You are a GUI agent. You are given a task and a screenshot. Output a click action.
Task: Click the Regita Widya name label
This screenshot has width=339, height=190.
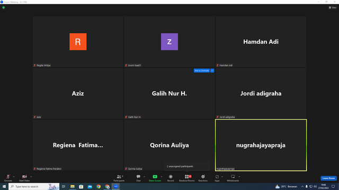[x=43, y=65]
